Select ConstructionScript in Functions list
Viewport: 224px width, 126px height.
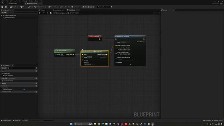(x=8, y=81)
